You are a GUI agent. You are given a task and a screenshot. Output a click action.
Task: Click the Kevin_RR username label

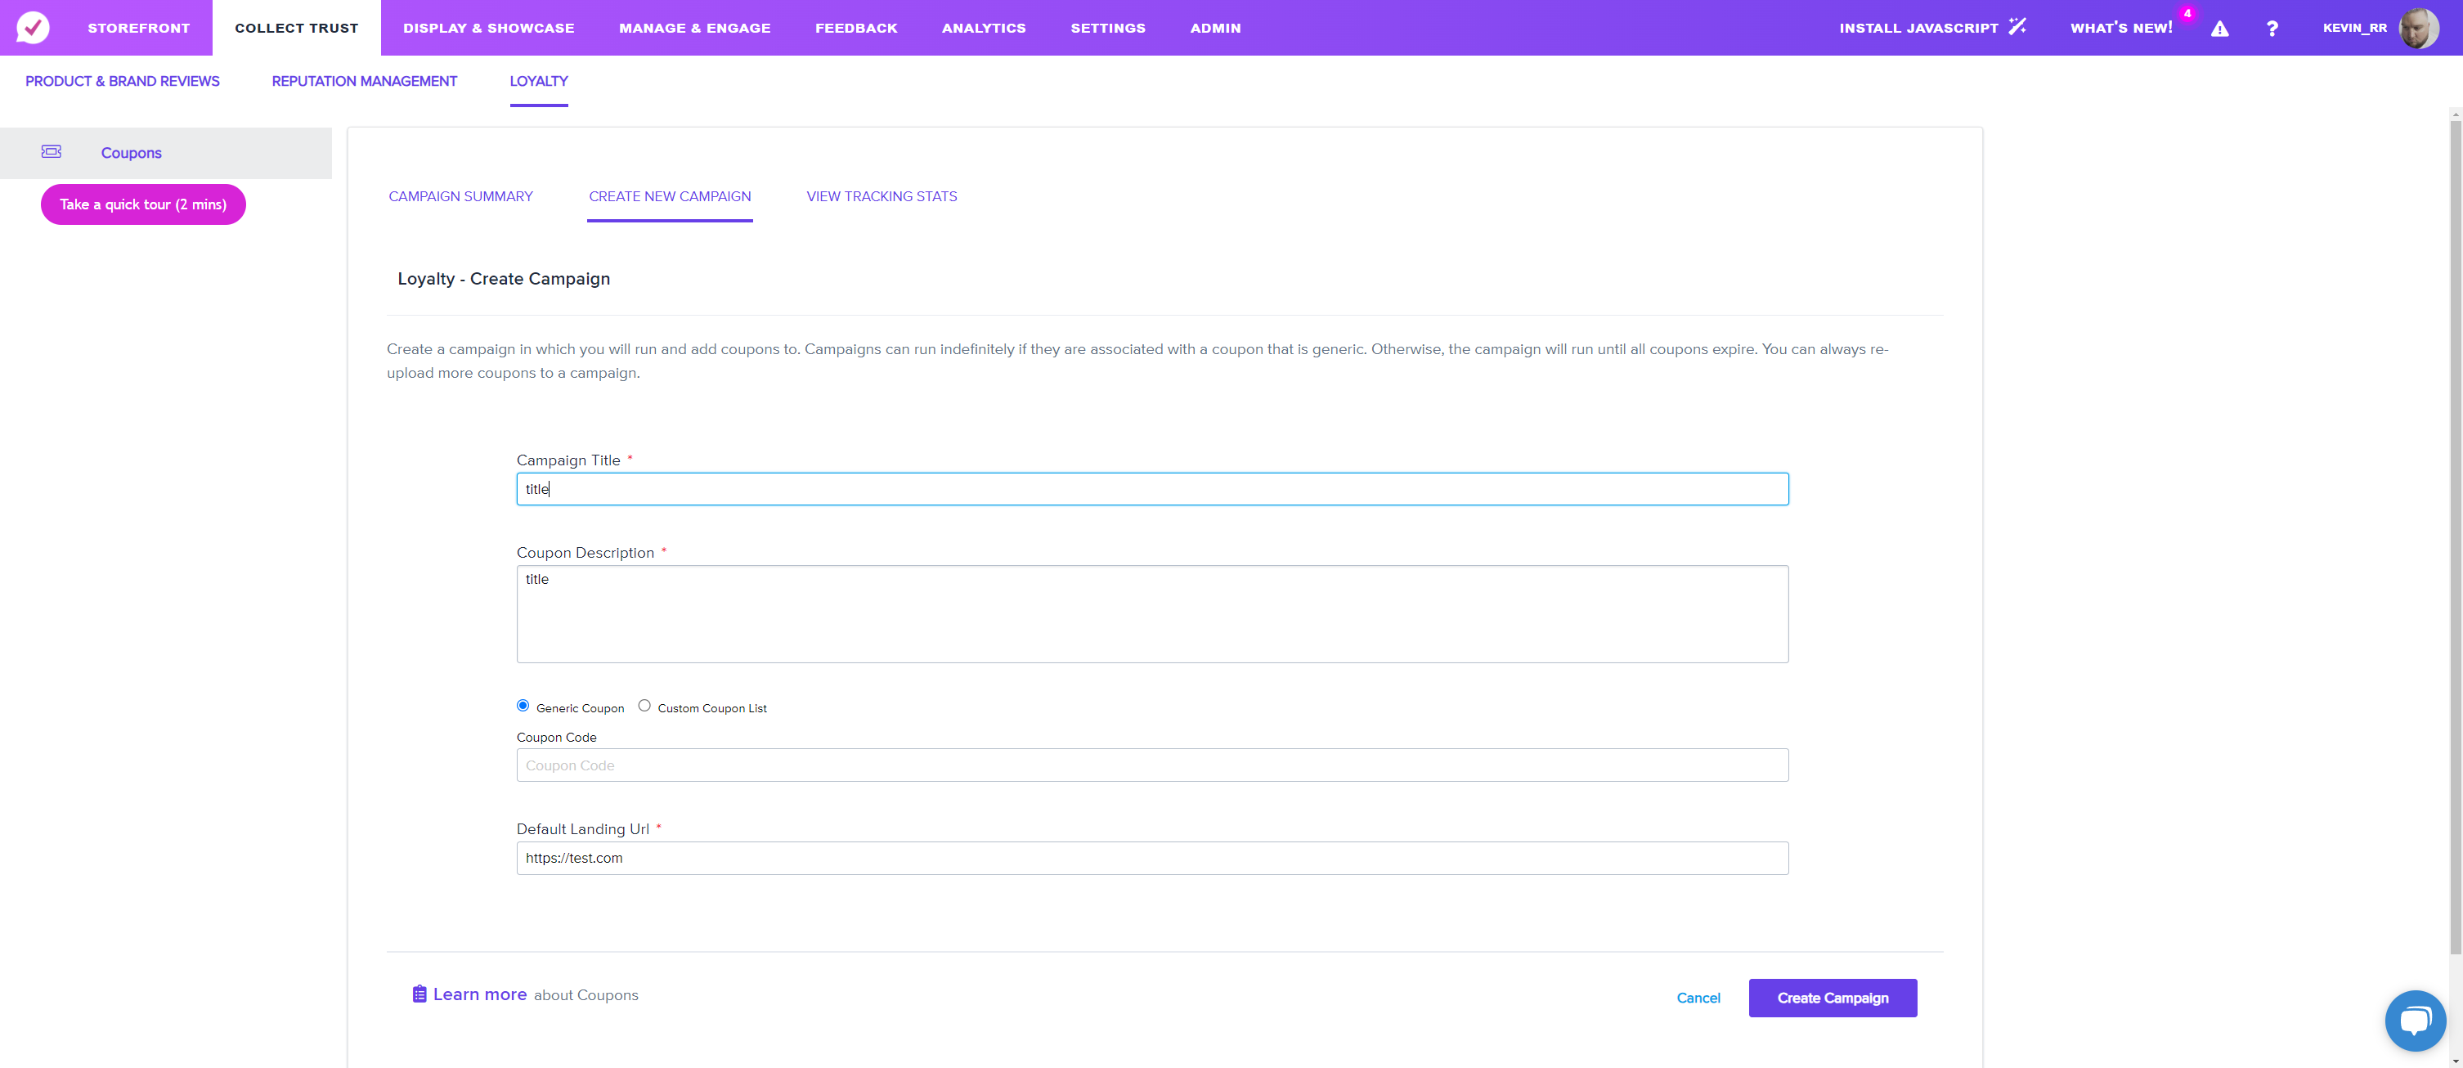click(x=2355, y=28)
